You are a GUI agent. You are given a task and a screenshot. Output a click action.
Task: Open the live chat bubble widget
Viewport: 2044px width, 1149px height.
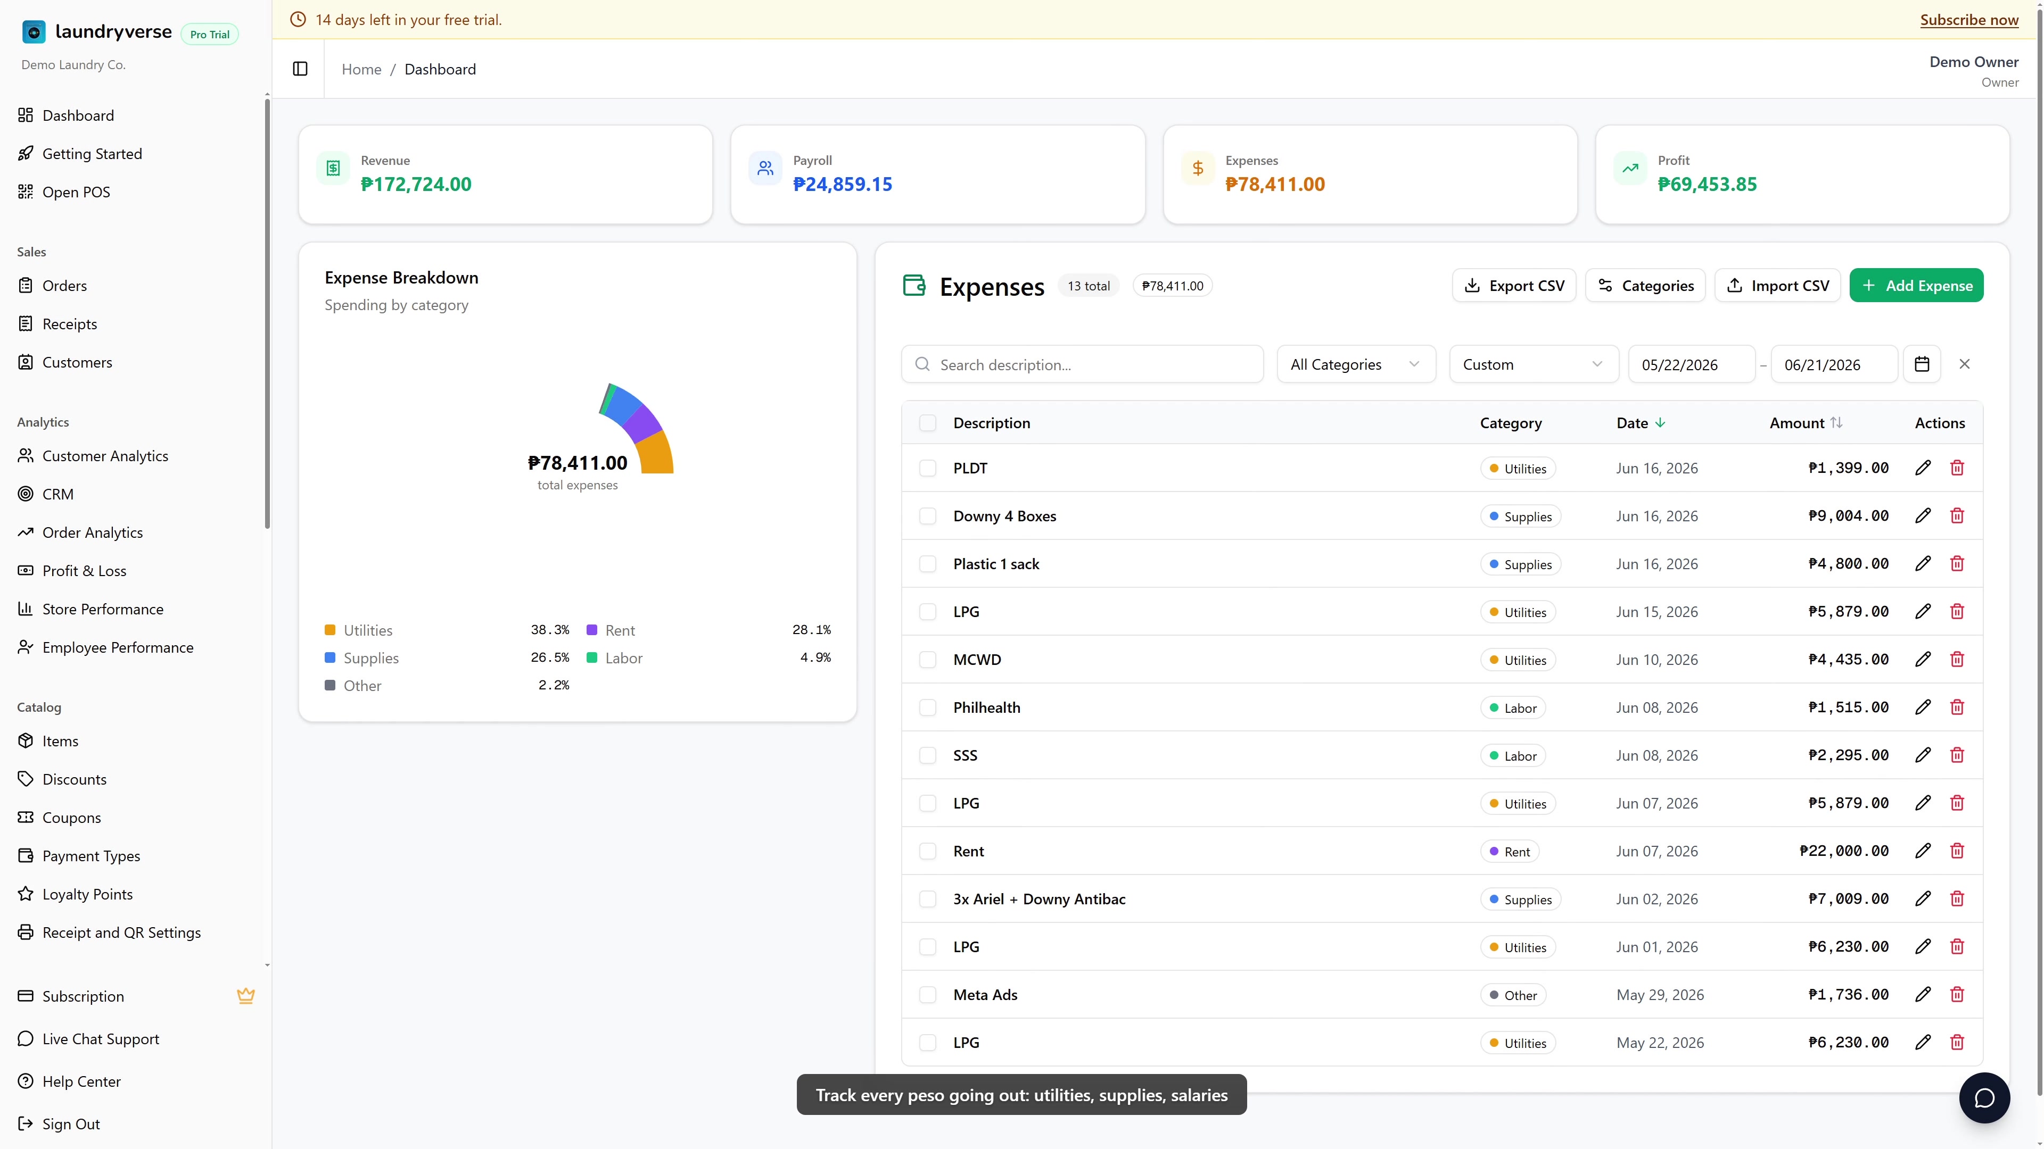click(x=1984, y=1097)
